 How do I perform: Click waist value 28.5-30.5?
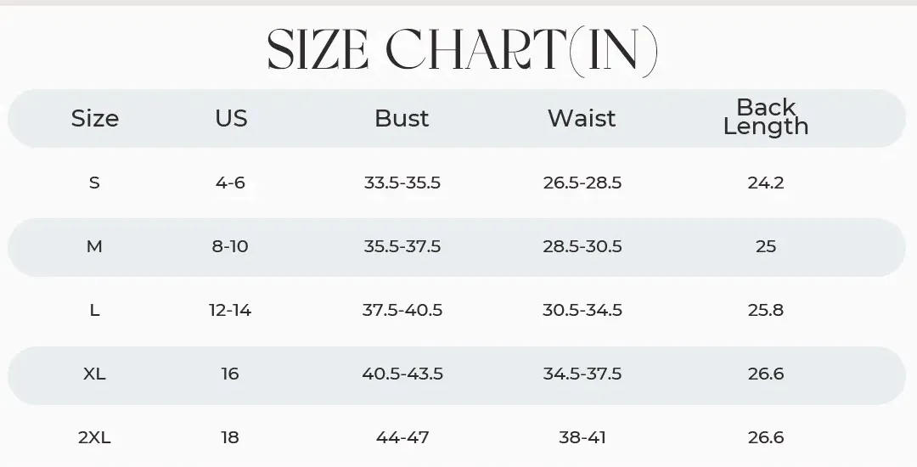pos(582,246)
